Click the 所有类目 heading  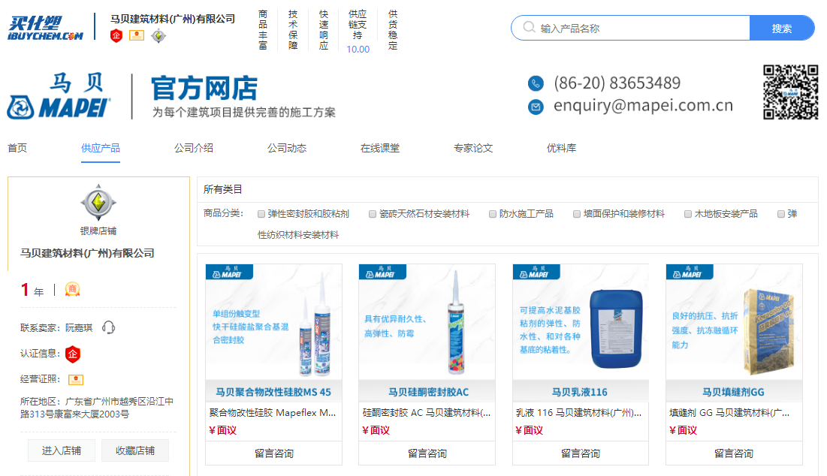(x=222, y=189)
